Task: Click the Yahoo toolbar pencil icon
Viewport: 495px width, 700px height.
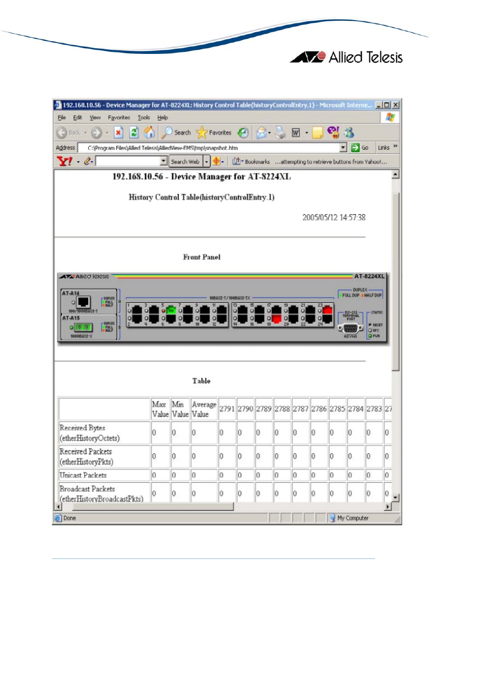Action: coord(87,161)
